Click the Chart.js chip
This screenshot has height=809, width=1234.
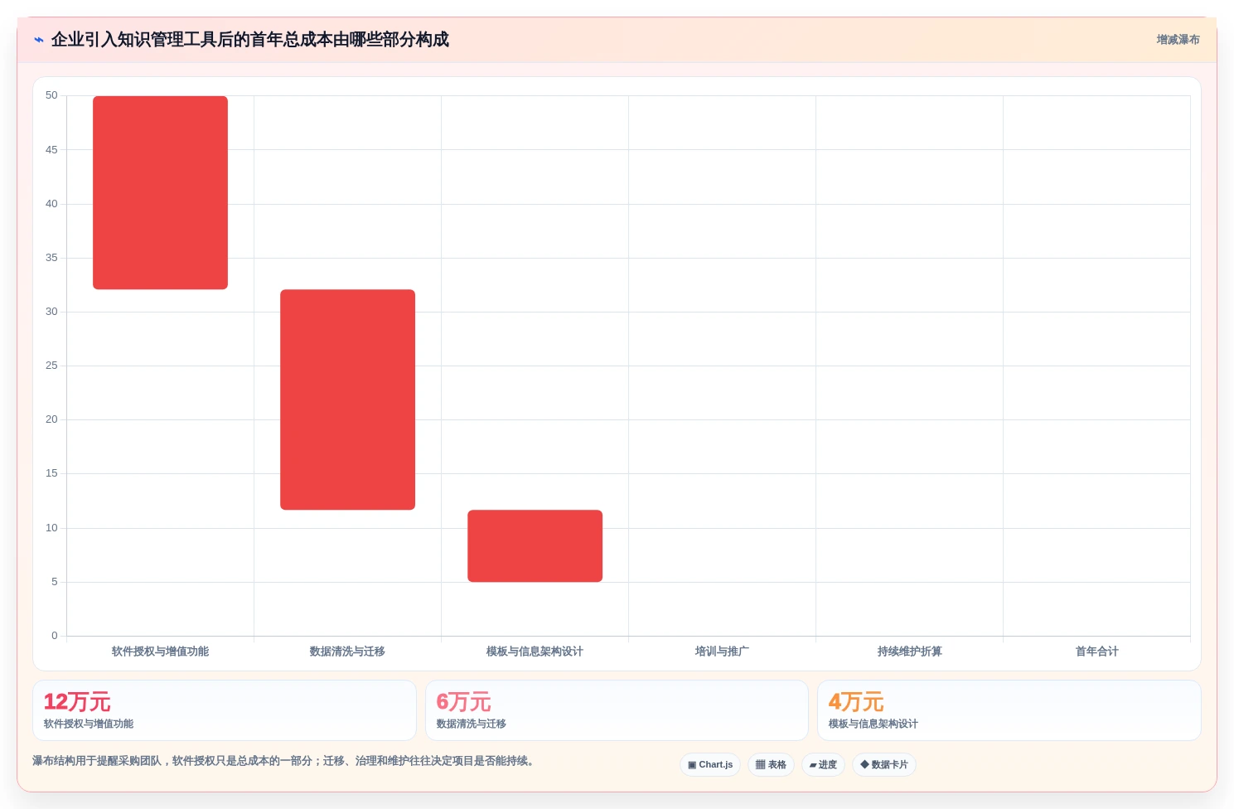[x=710, y=764]
